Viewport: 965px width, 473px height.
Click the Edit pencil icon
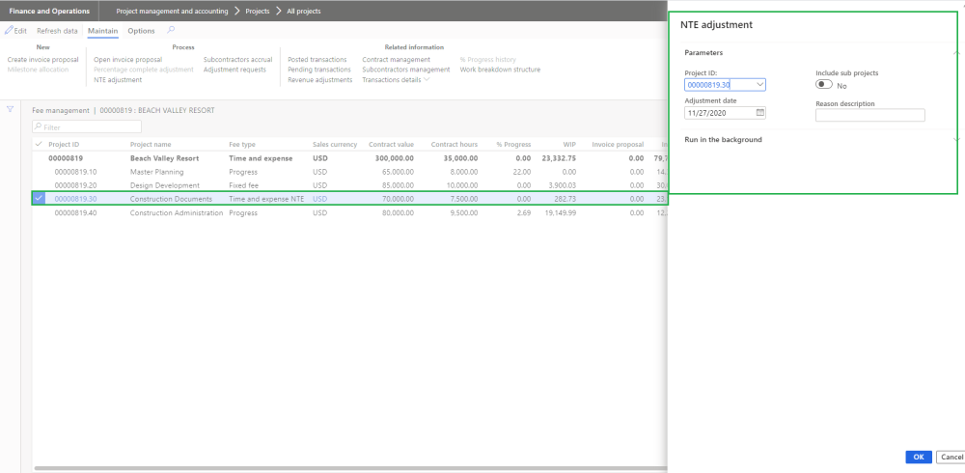9,31
